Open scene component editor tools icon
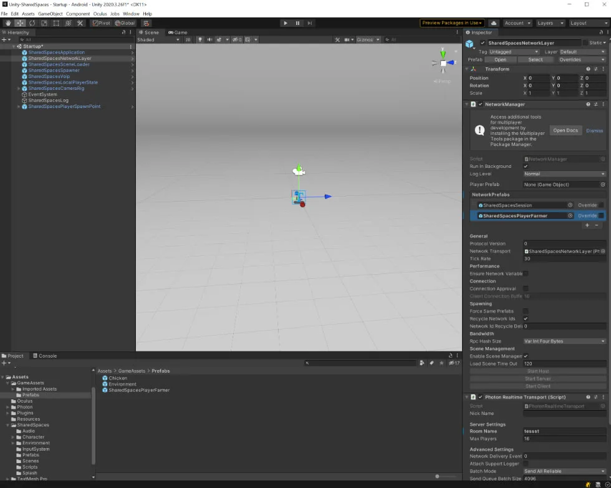Image resolution: width=611 pixels, height=488 pixels. [x=337, y=40]
